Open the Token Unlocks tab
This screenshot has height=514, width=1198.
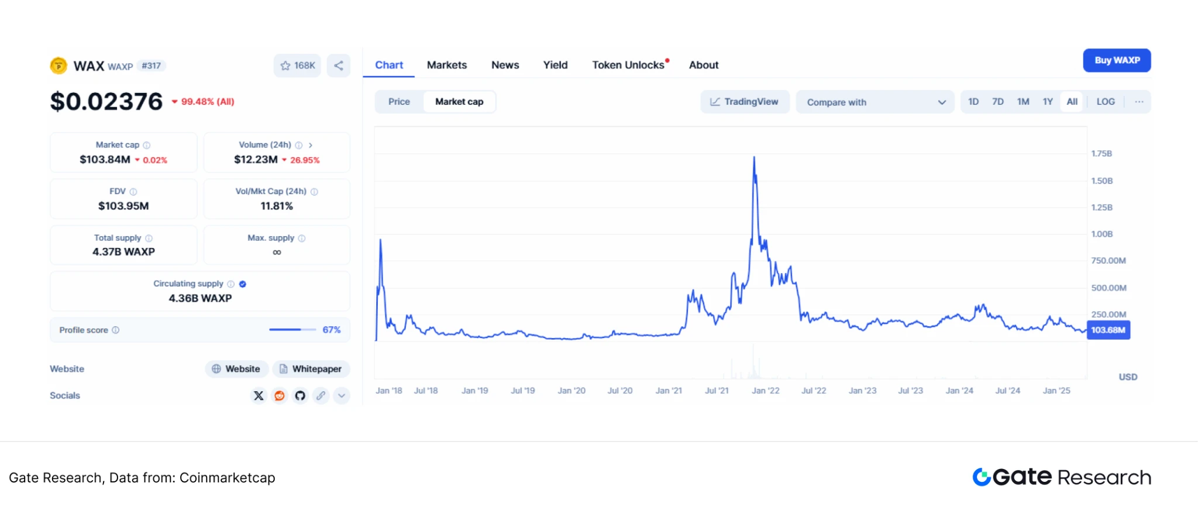coord(628,65)
